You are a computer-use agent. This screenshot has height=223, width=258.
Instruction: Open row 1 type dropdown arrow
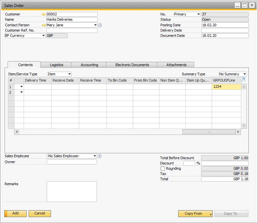(22, 87)
